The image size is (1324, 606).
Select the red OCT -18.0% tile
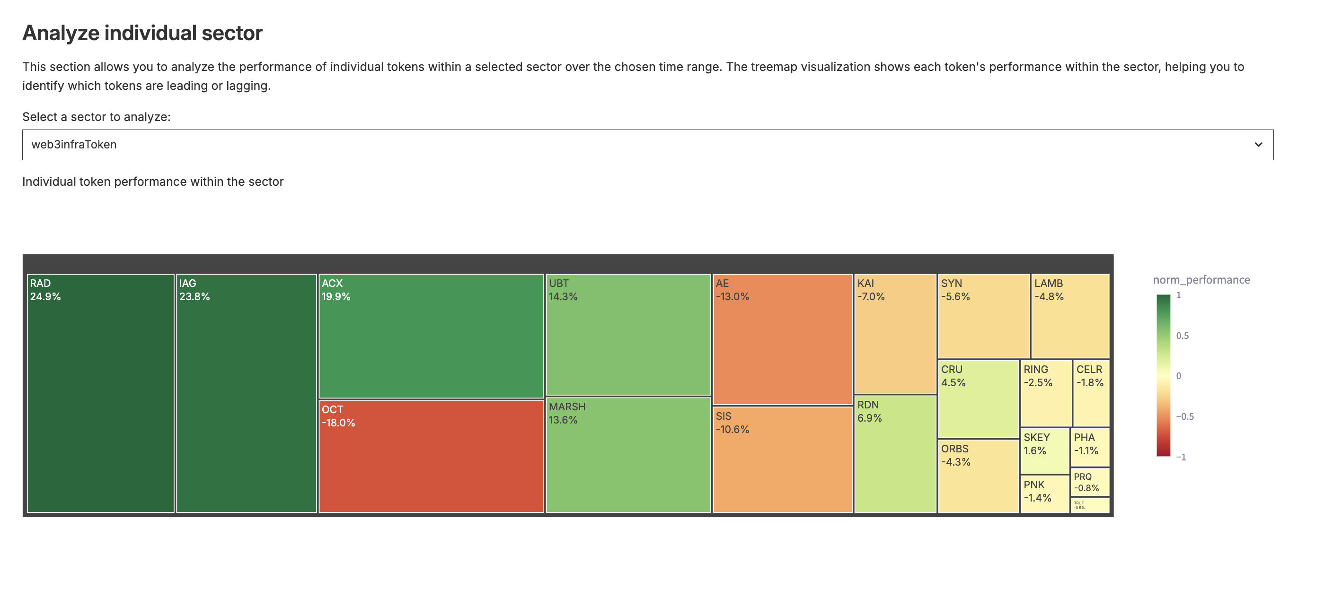[x=431, y=456]
